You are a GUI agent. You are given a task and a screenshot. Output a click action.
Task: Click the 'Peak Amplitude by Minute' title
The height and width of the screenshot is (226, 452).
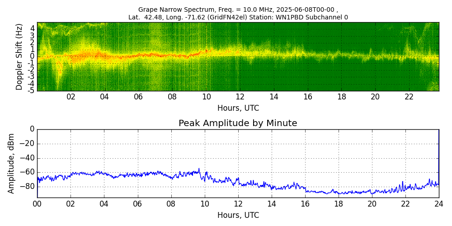pos(238,123)
